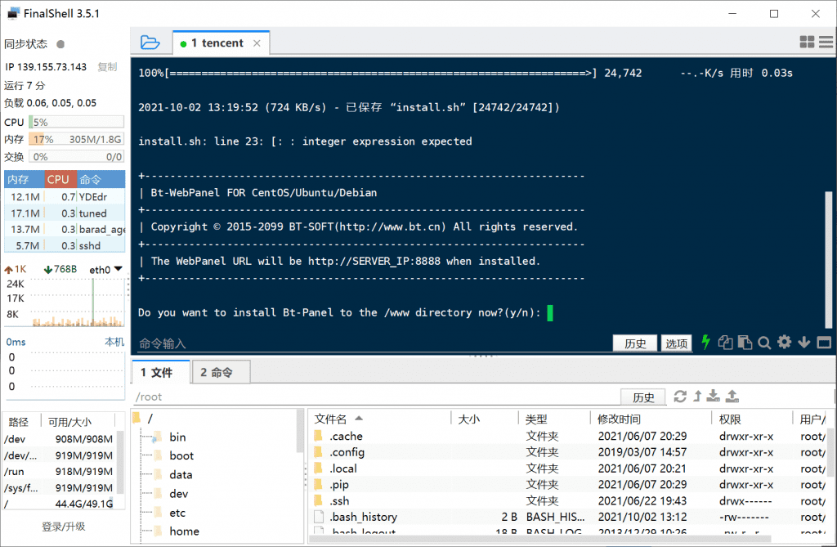837x547 pixels.
Task: Click 复制 to copy IP address
Action: coord(107,67)
